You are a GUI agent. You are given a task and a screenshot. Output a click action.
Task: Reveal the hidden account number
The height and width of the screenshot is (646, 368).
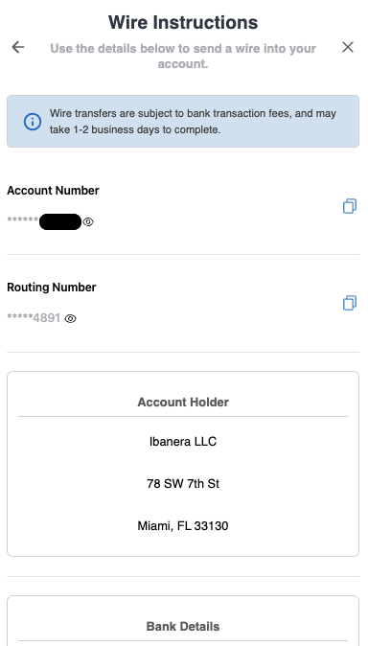coord(88,222)
